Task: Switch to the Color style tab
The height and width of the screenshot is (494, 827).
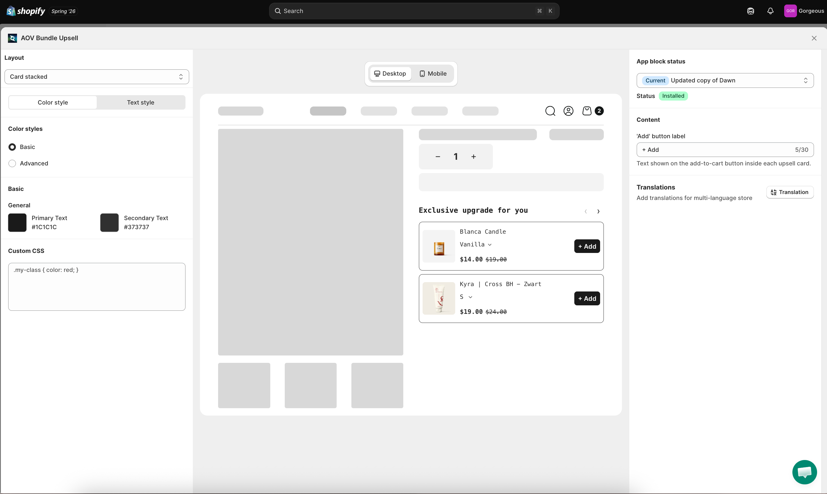Action: pyautogui.click(x=53, y=103)
